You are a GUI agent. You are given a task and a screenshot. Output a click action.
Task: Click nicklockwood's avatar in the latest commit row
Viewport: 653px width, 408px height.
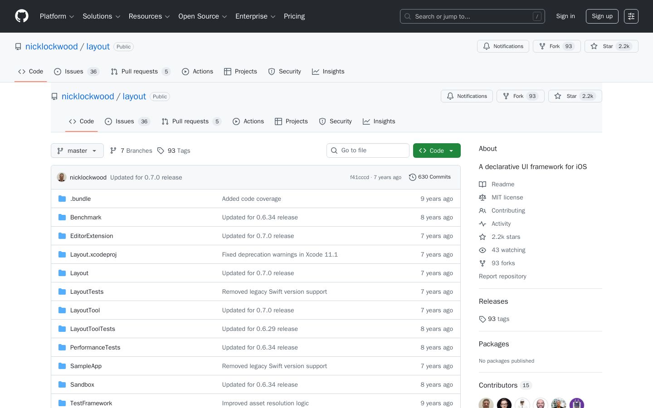(x=62, y=177)
